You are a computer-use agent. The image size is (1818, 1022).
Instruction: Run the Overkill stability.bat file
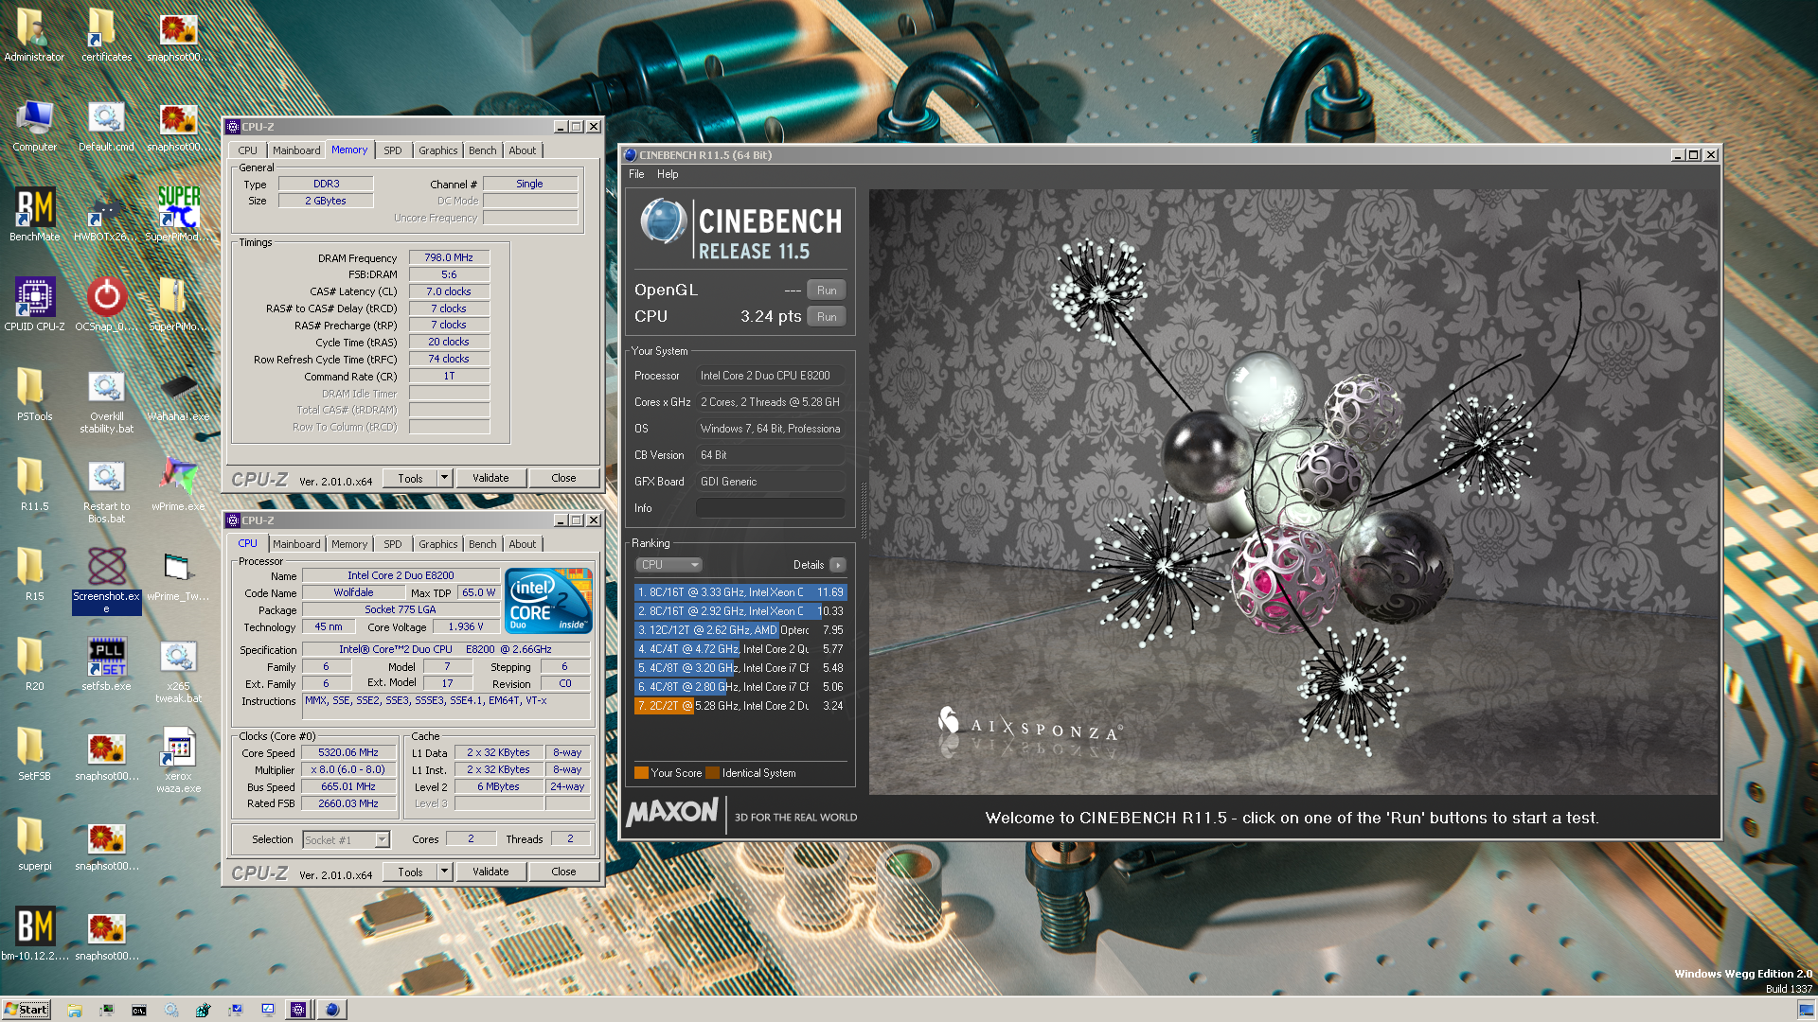(106, 401)
